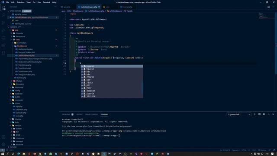Open the Windows Start menu
The width and height of the screenshot is (277, 156).
(3, 154)
